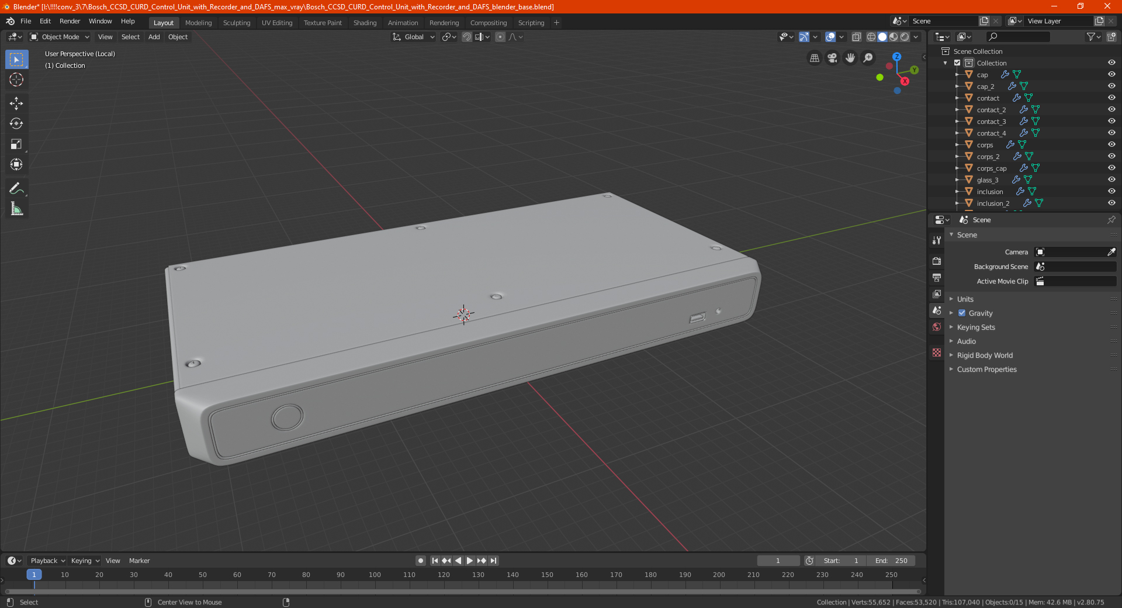Pick the Scale tool
Screen dimensions: 1122x608
point(16,144)
